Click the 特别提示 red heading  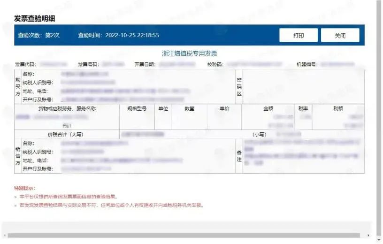point(25,188)
